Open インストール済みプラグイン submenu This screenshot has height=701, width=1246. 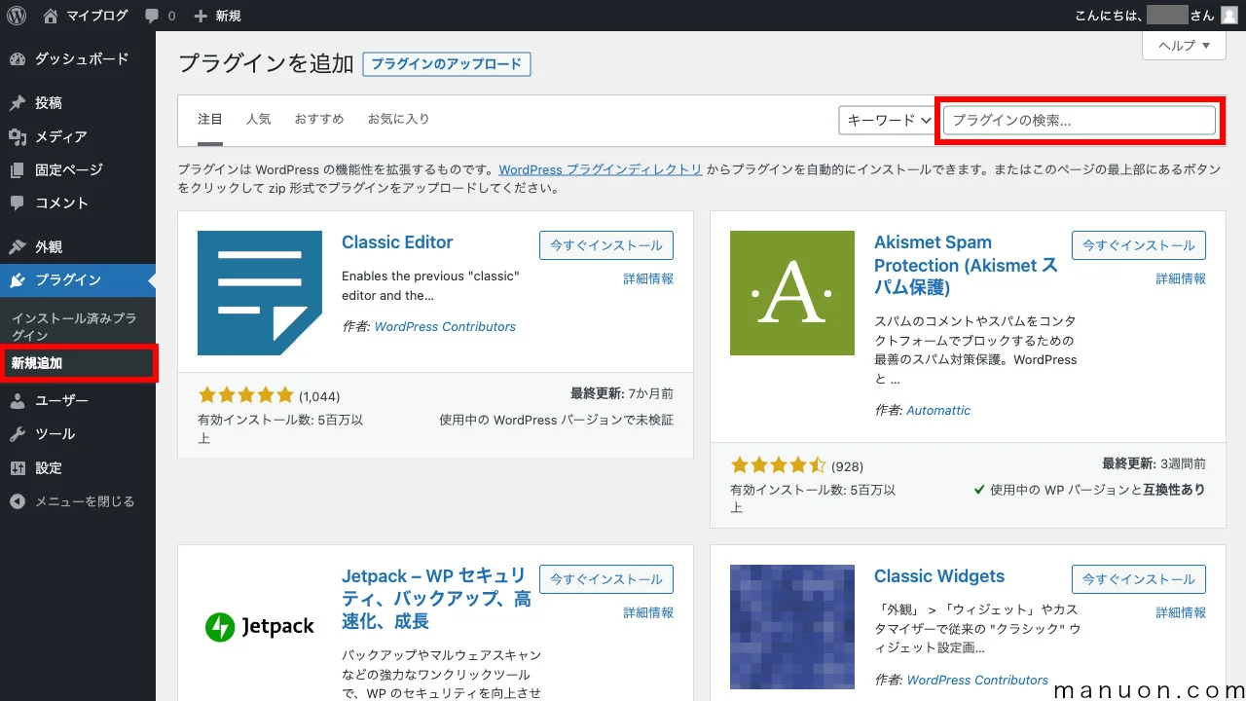[74, 327]
